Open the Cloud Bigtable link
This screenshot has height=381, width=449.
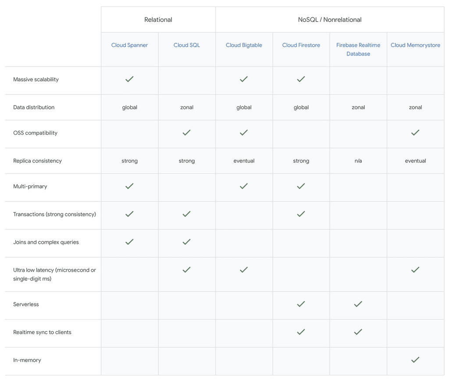click(244, 45)
